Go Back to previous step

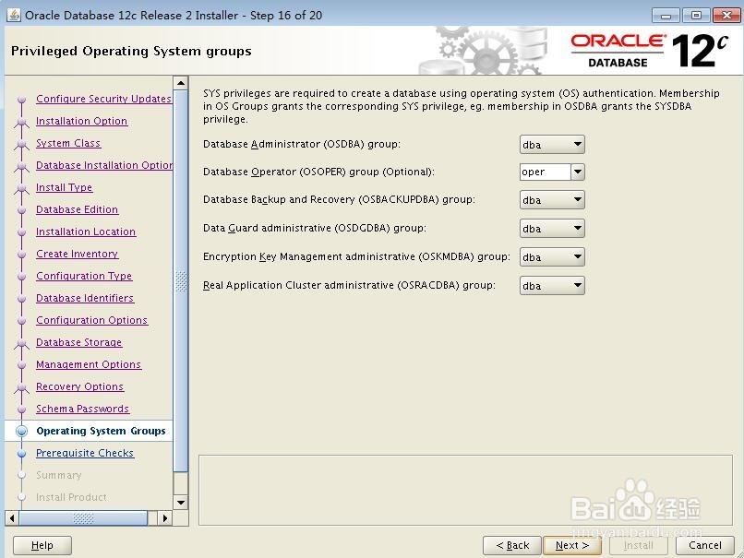(512, 545)
